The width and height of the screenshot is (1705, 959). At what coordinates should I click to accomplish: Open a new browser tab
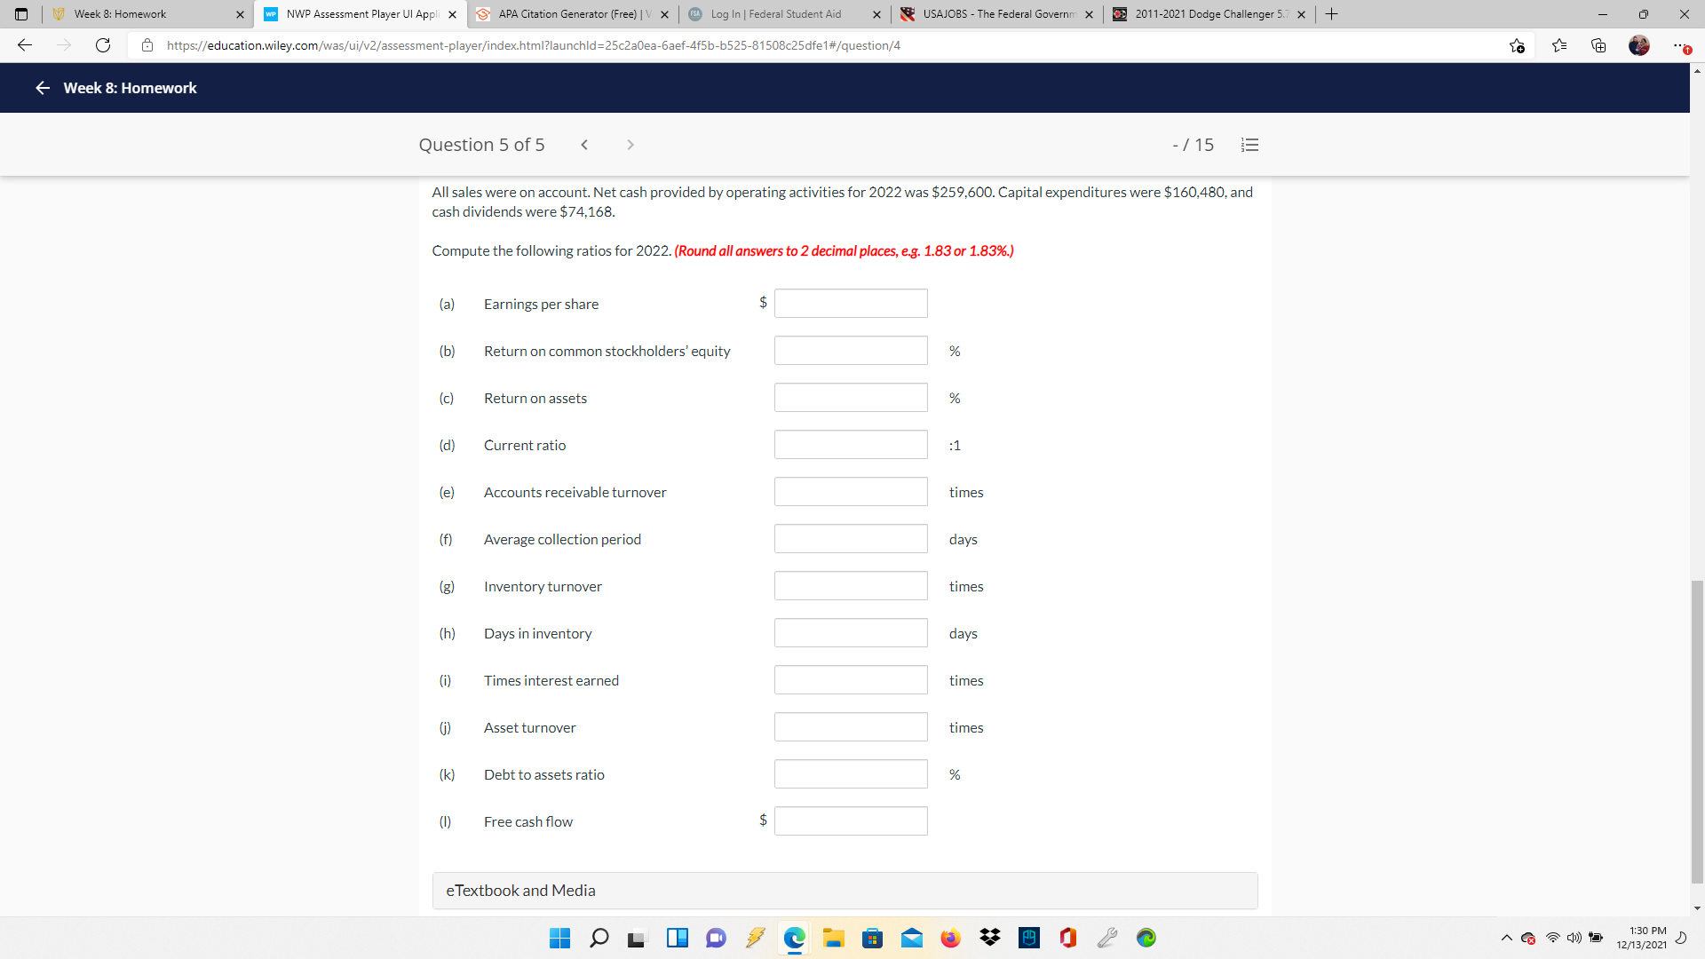coord(1330,14)
